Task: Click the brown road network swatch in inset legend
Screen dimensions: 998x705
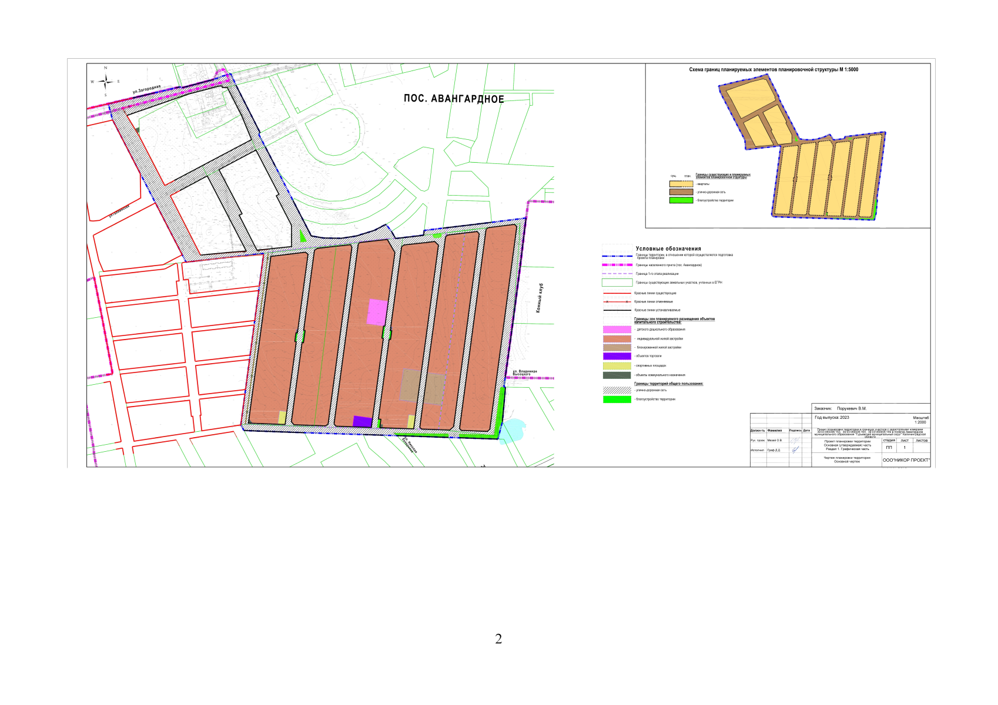Action: 681,192
